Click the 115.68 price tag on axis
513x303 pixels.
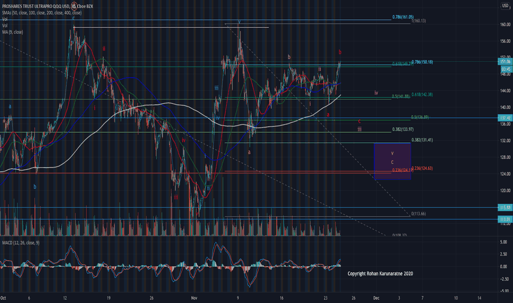pyautogui.click(x=505, y=208)
